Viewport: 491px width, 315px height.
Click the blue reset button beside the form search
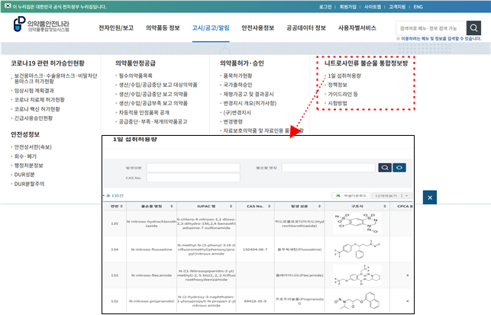pyautogui.click(x=399, y=168)
